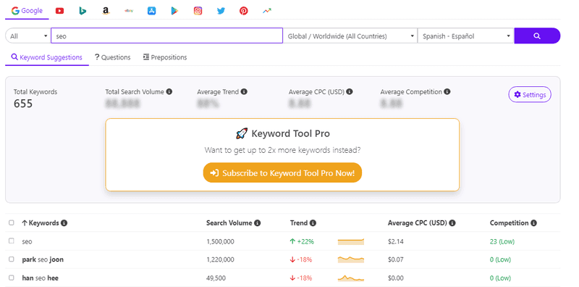
Task: Click the +22% trend value
Action: pos(302,241)
